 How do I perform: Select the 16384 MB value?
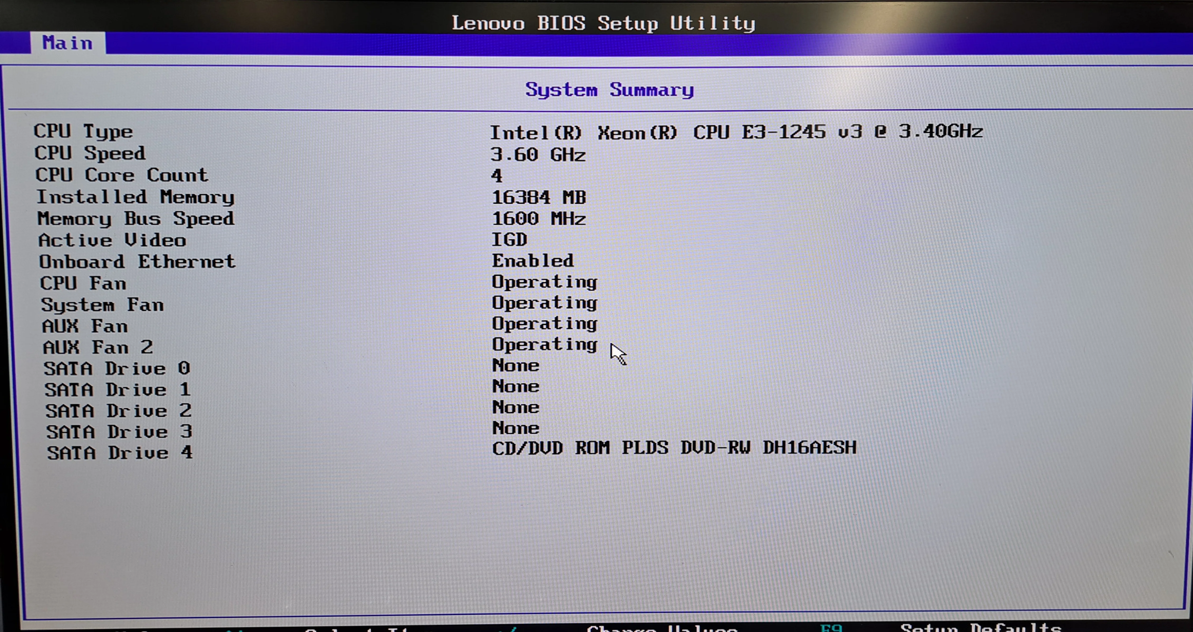tap(539, 198)
